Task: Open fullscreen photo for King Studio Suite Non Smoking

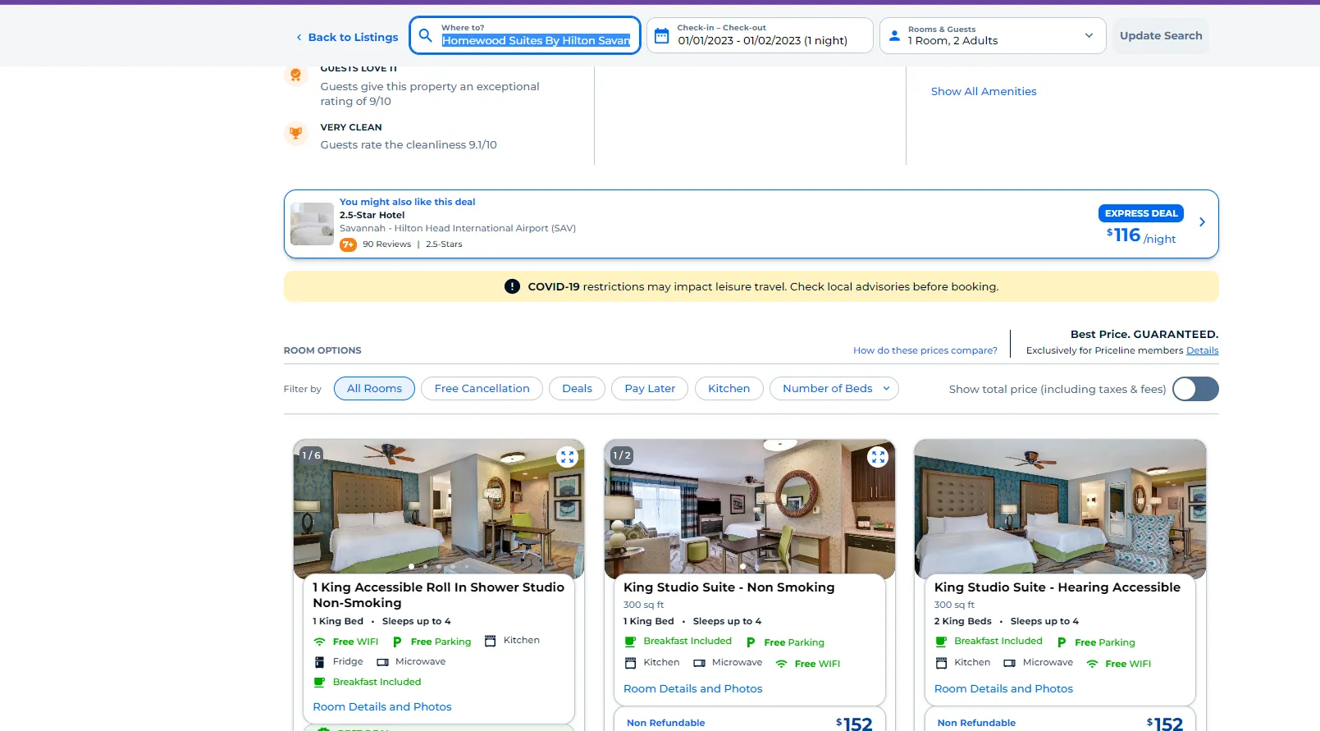Action: [x=878, y=457]
